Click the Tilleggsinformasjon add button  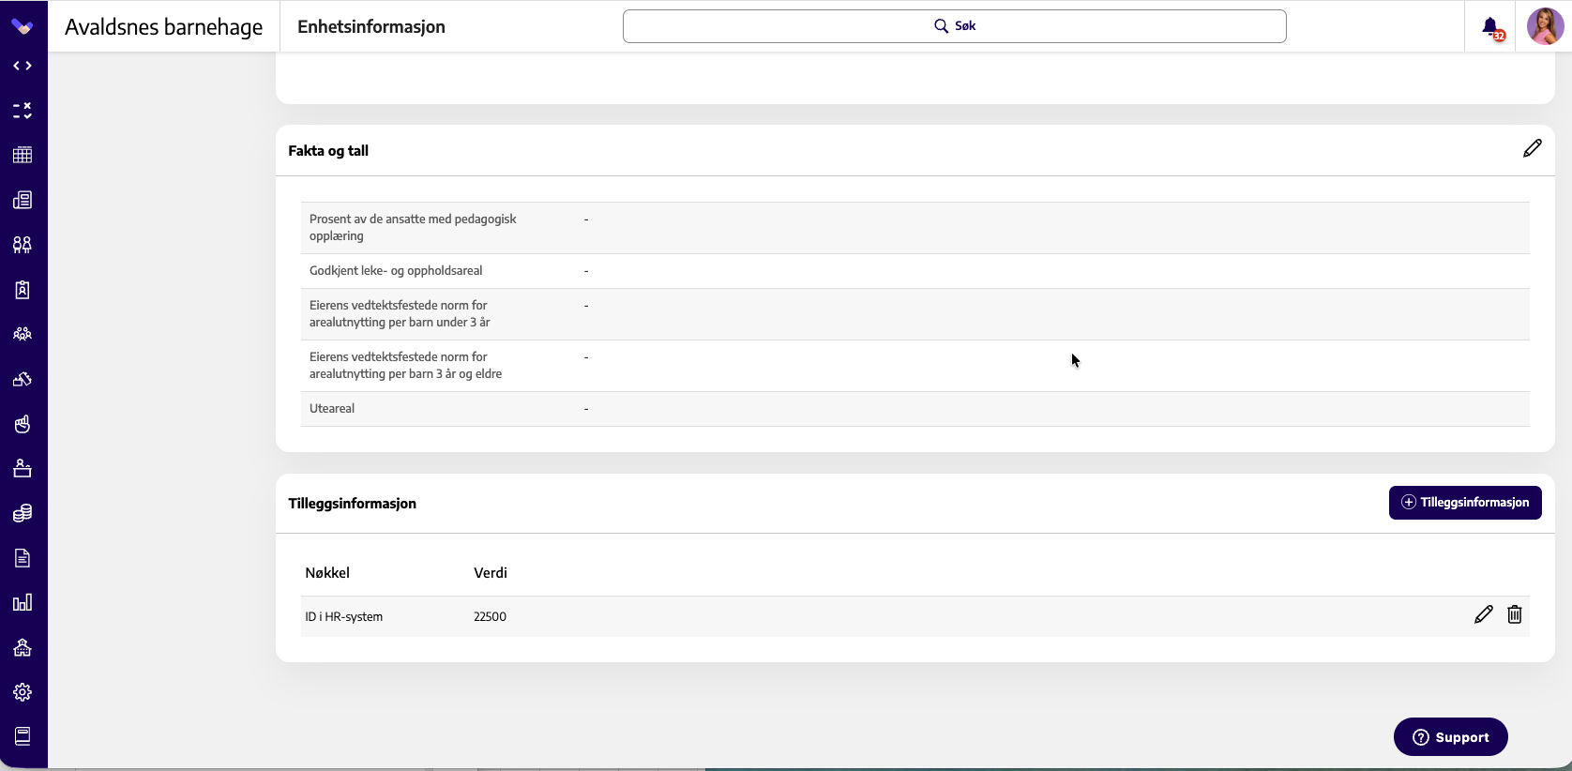point(1465,503)
